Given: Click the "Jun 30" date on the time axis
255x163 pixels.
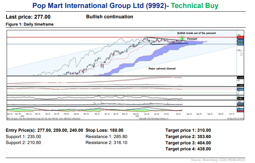Looking at the screenshot, I should pyautogui.click(x=156, y=114).
